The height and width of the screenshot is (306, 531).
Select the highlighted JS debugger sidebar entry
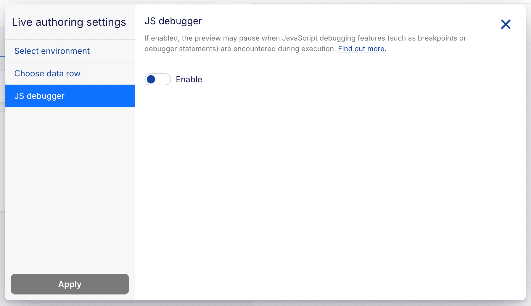pyautogui.click(x=39, y=96)
